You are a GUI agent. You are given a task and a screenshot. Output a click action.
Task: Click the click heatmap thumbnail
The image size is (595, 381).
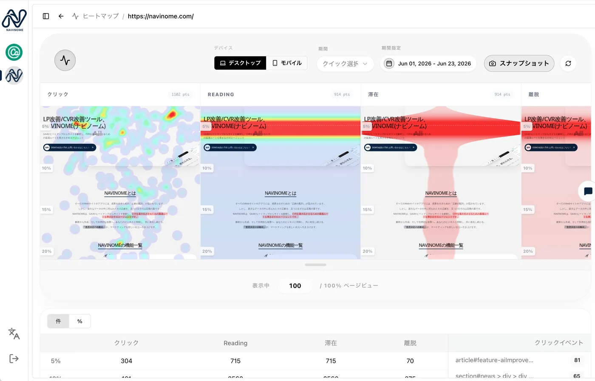tap(120, 183)
